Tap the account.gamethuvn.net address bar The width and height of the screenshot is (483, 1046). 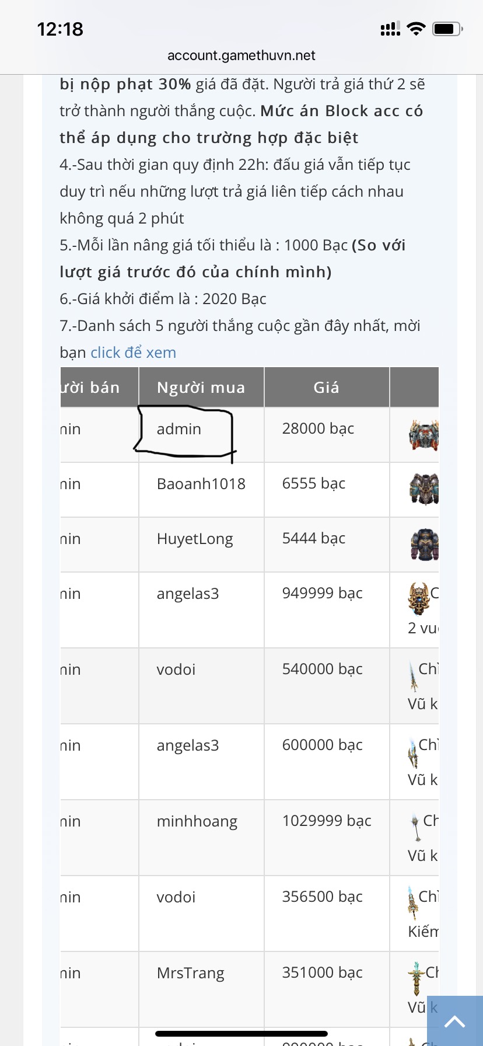coord(241,55)
